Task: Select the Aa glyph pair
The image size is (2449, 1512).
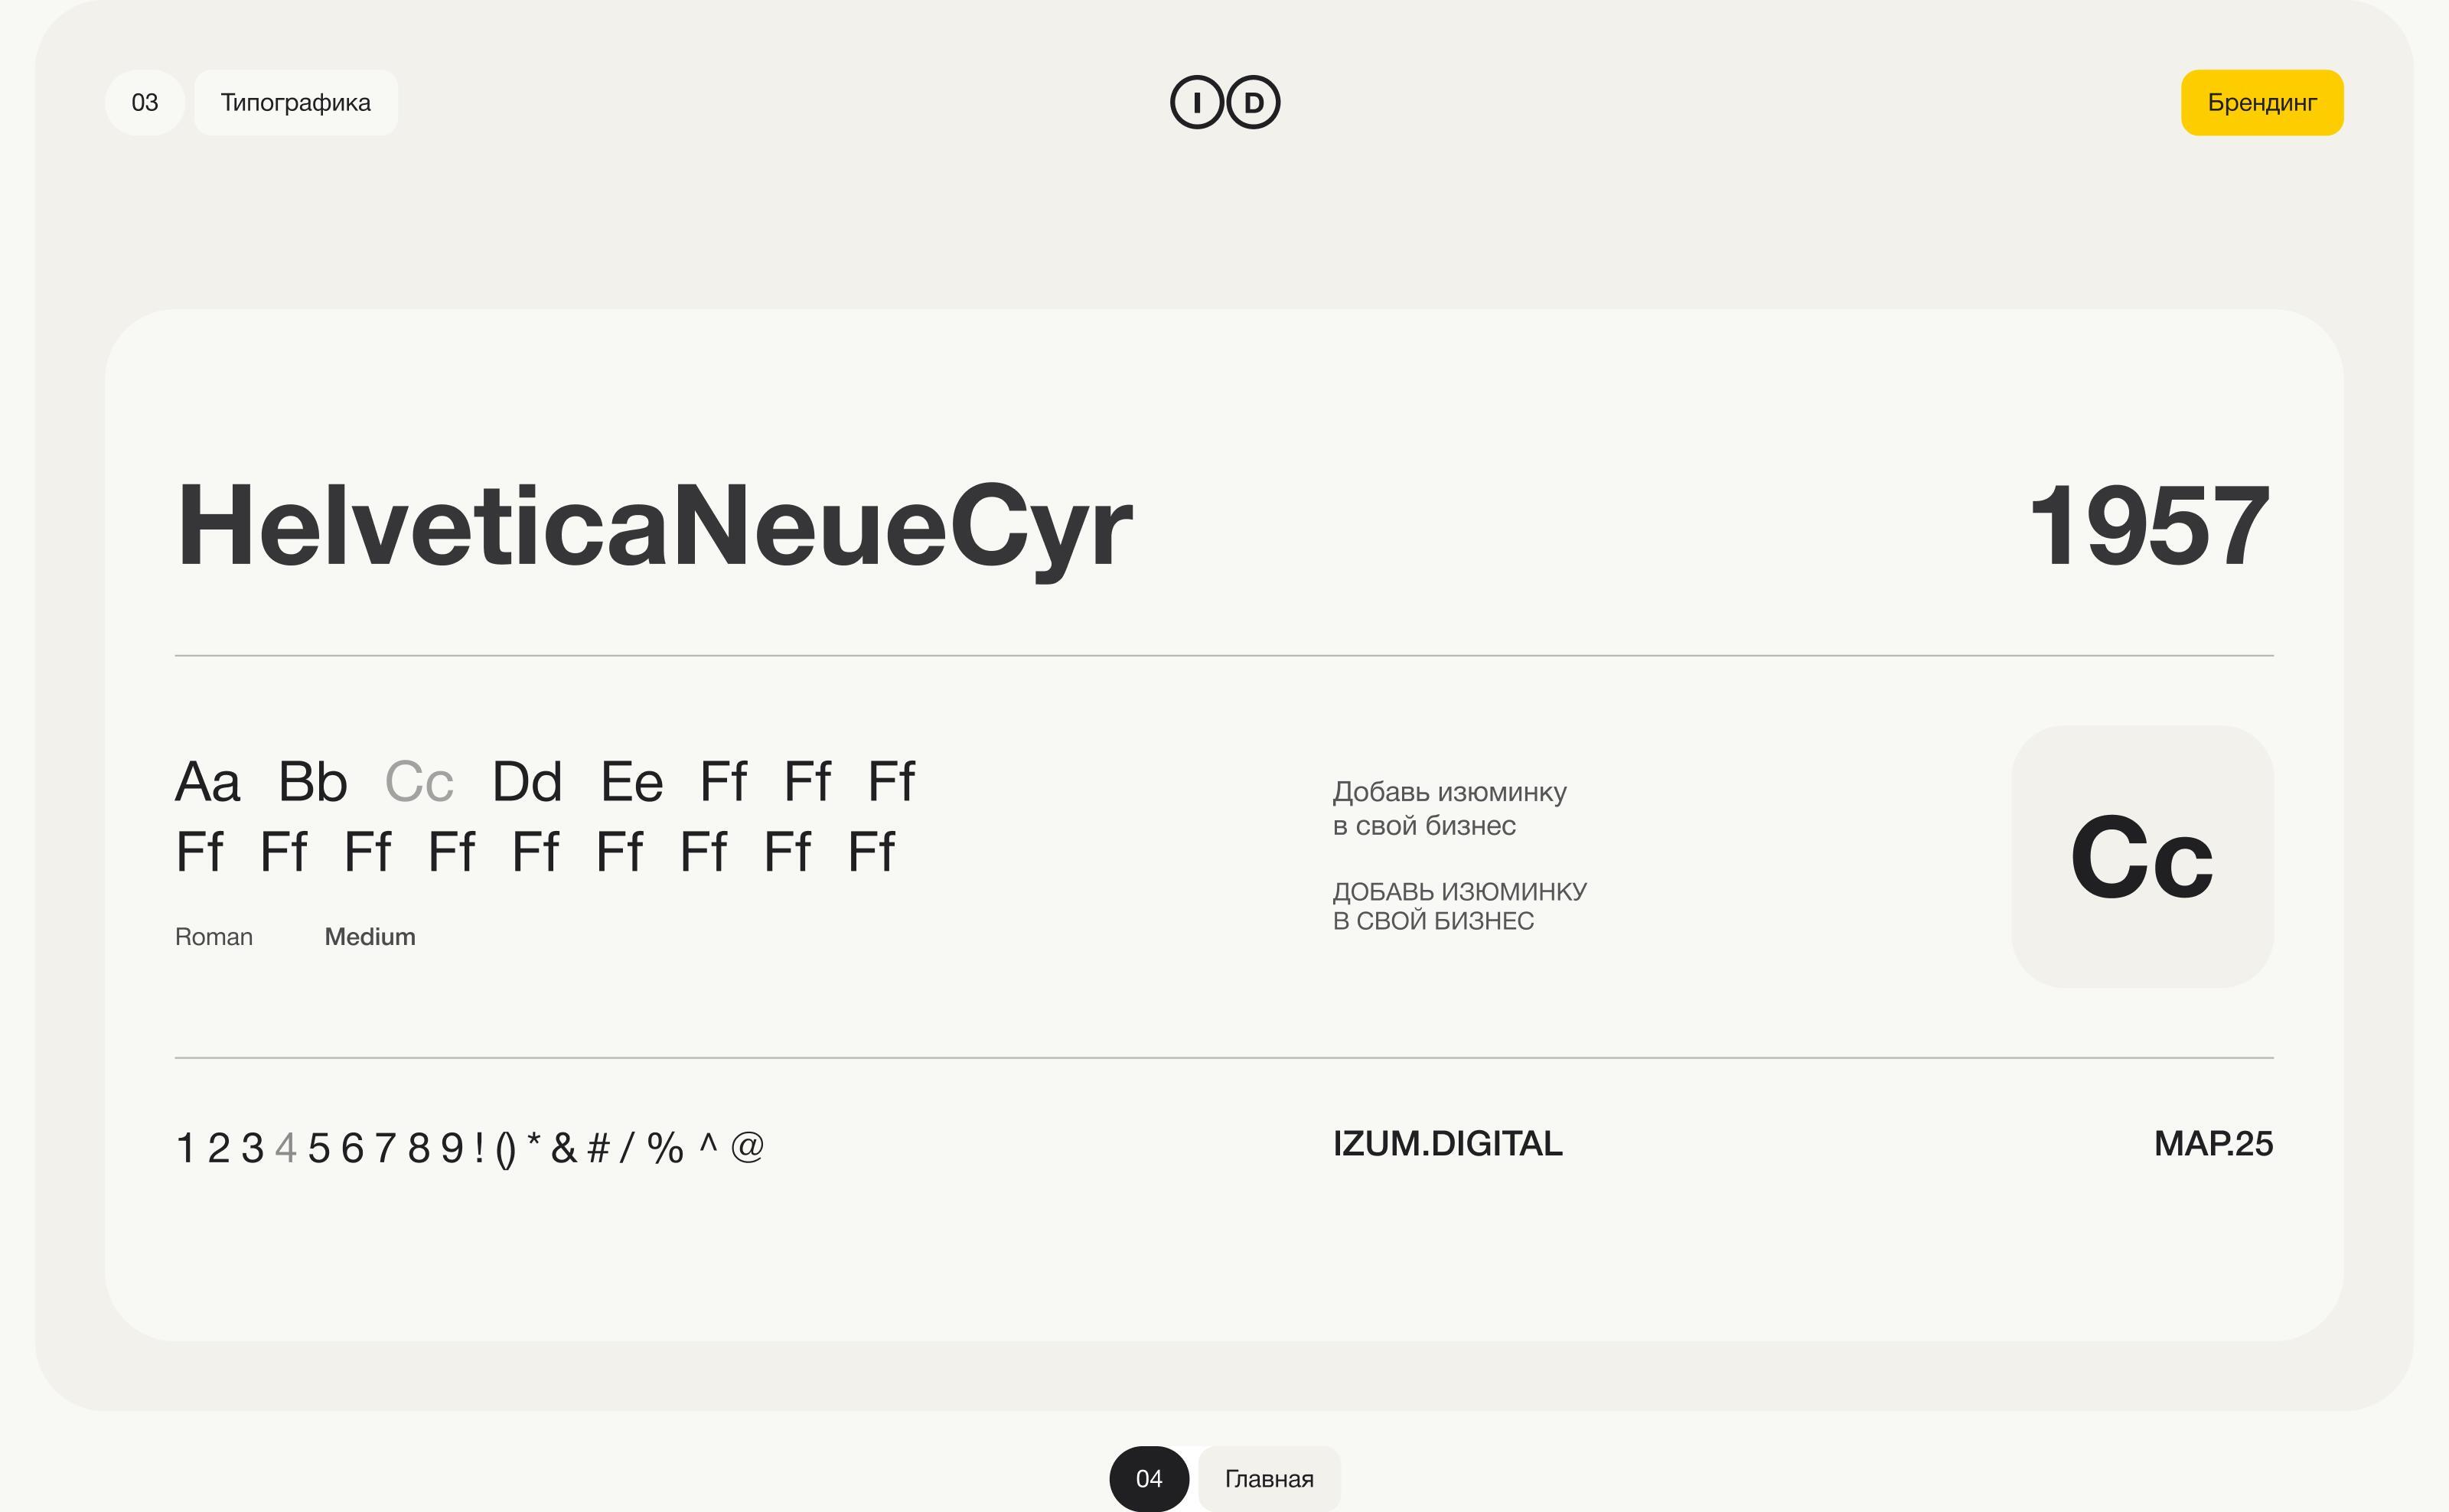Action: pyautogui.click(x=207, y=781)
